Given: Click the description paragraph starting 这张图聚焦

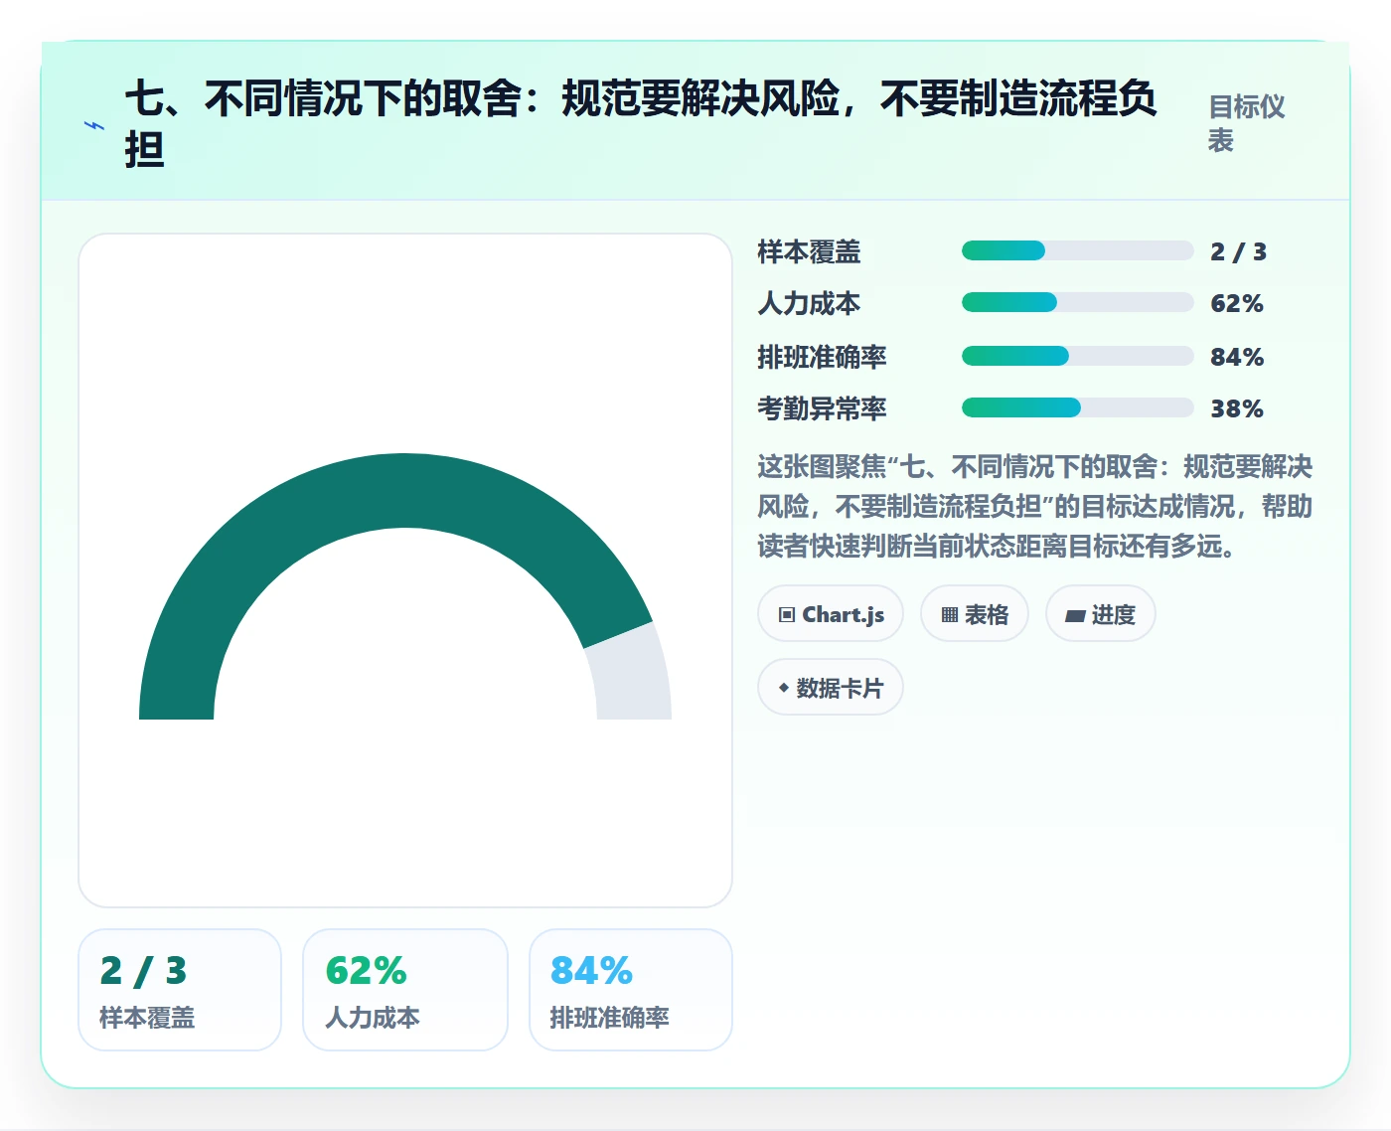Looking at the screenshot, I should pyautogui.click(x=1034, y=506).
